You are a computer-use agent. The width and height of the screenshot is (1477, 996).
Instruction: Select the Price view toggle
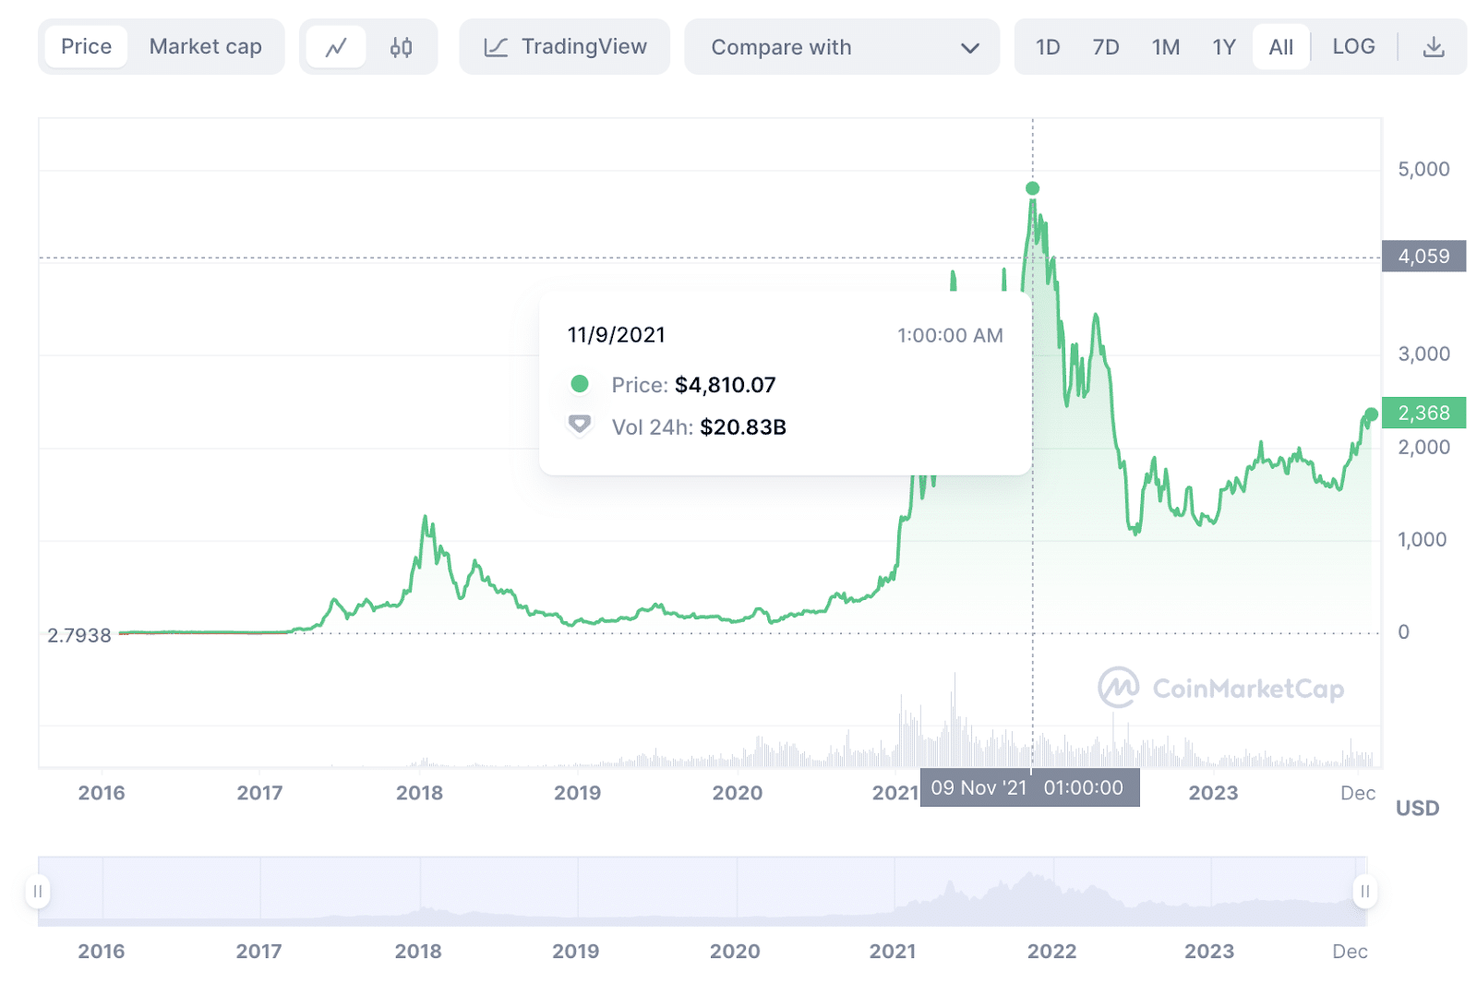86,47
